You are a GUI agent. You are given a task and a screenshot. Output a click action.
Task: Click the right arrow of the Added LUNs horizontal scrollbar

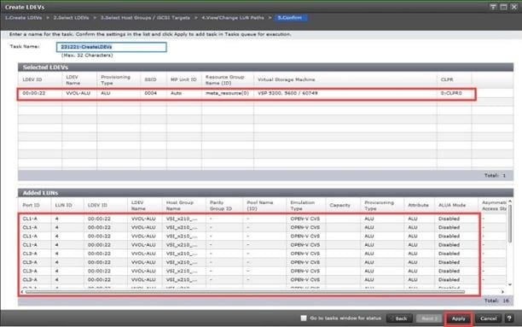coord(502,292)
